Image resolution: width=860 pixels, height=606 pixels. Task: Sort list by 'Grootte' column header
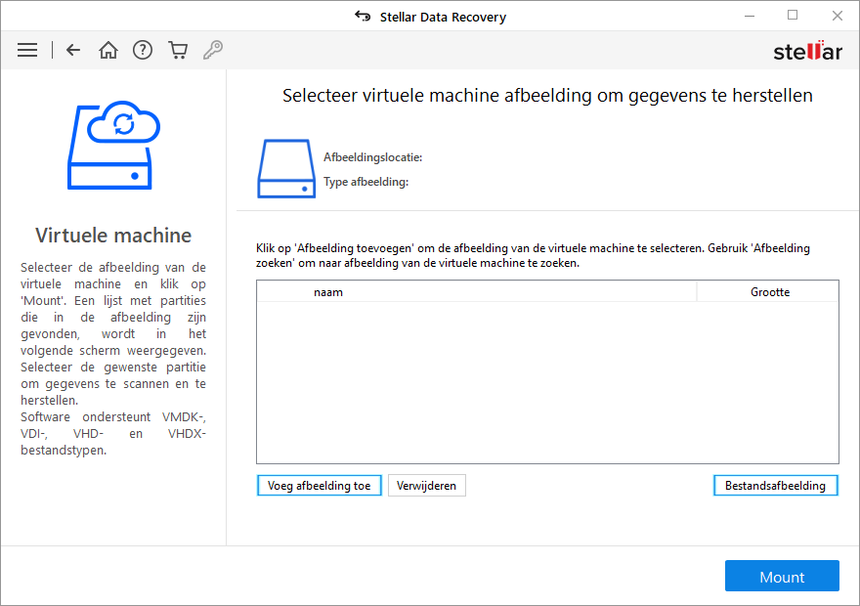768,291
